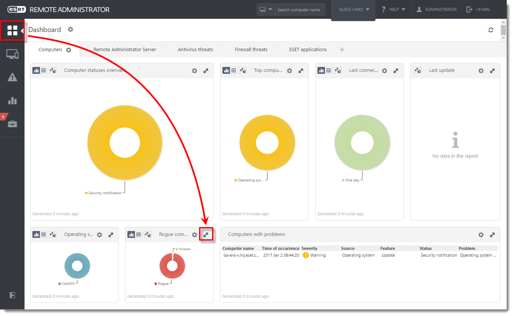Expand the Last update panel fullscreen

(x=492, y=71)
